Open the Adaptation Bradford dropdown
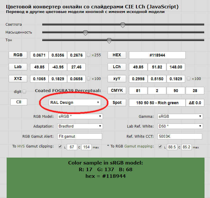 pyautogui.click(x=80, y=126)
